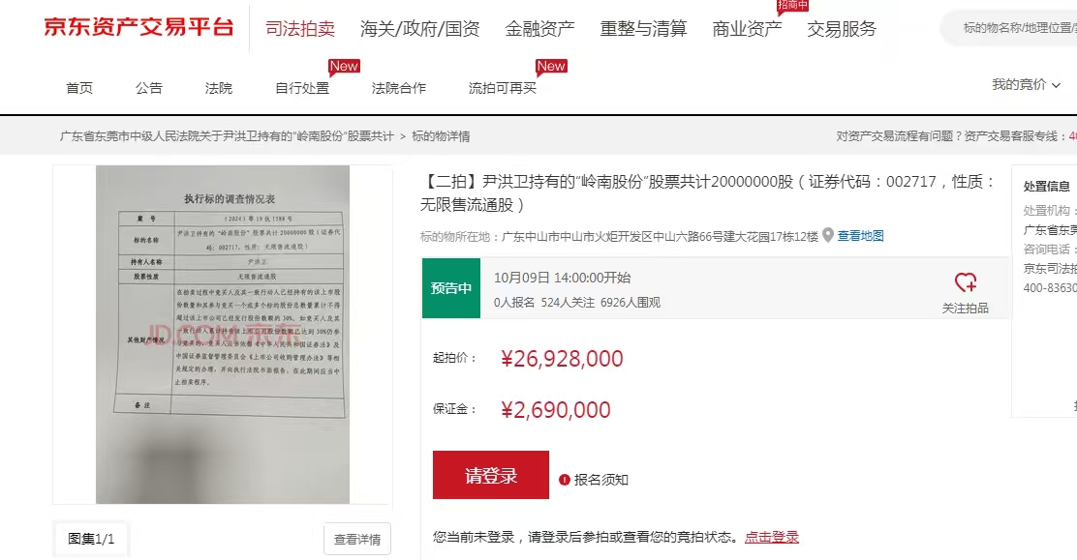Open the 公告 navigation item

[x=149, y=88]
